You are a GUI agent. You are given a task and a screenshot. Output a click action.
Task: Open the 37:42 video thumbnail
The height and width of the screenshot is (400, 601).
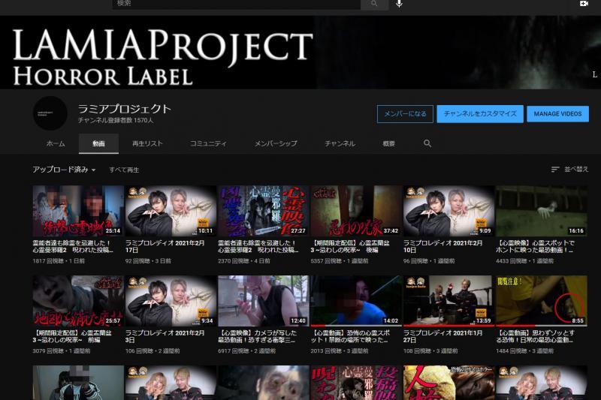coord(356,211)
